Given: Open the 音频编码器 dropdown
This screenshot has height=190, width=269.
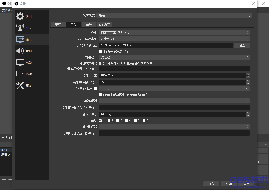Looking at the screenshot, I should click(174, 126).
